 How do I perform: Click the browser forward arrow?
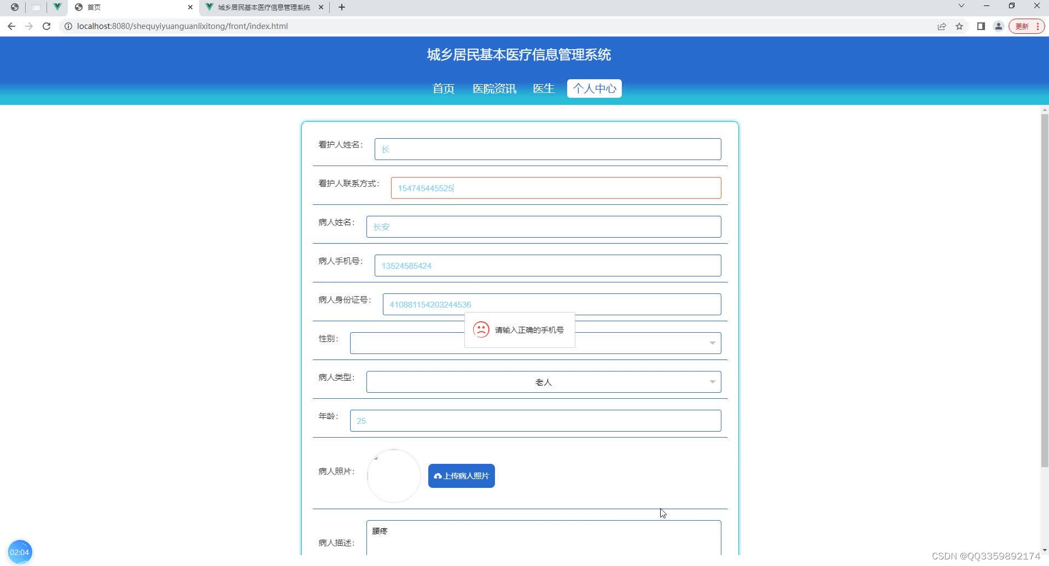[29, 26]
